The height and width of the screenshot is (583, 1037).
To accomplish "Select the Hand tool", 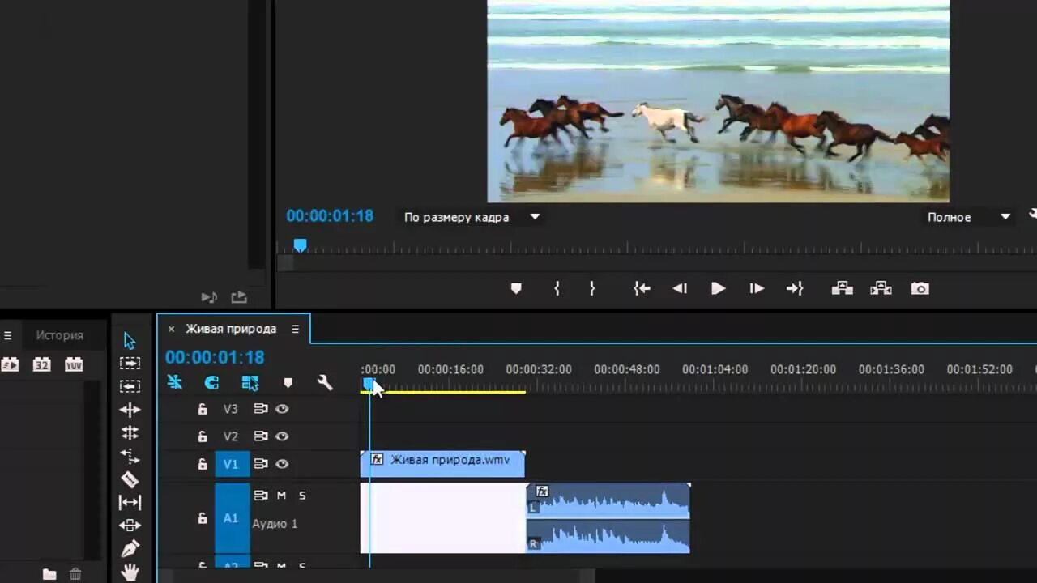I will point(130,572).
